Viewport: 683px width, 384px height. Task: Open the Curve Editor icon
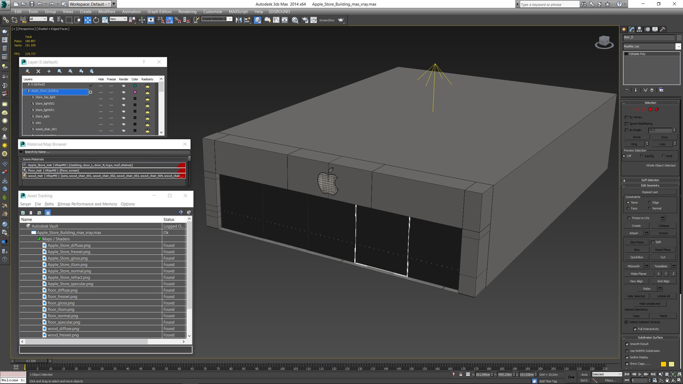coord(276,20)
